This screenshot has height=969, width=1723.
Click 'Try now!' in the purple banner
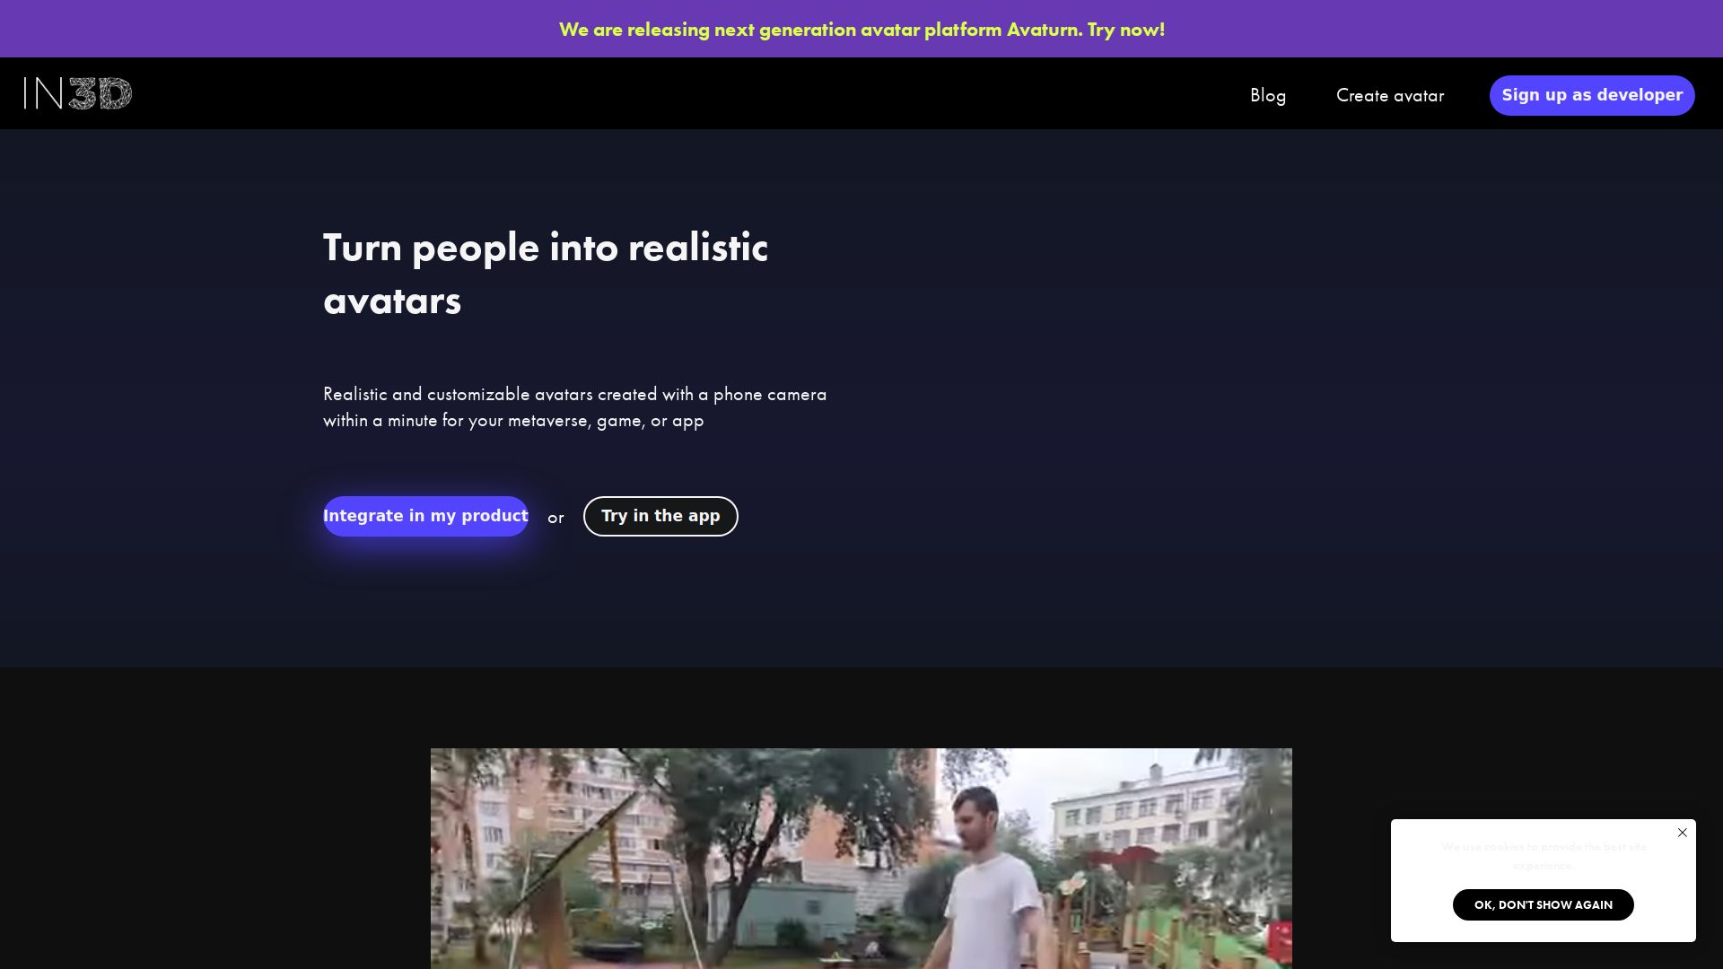tap(1126, 30)
